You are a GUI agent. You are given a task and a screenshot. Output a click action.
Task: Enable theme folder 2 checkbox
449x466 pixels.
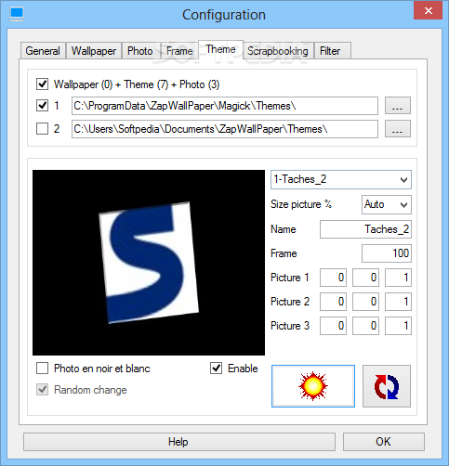(x=42, y=128)
